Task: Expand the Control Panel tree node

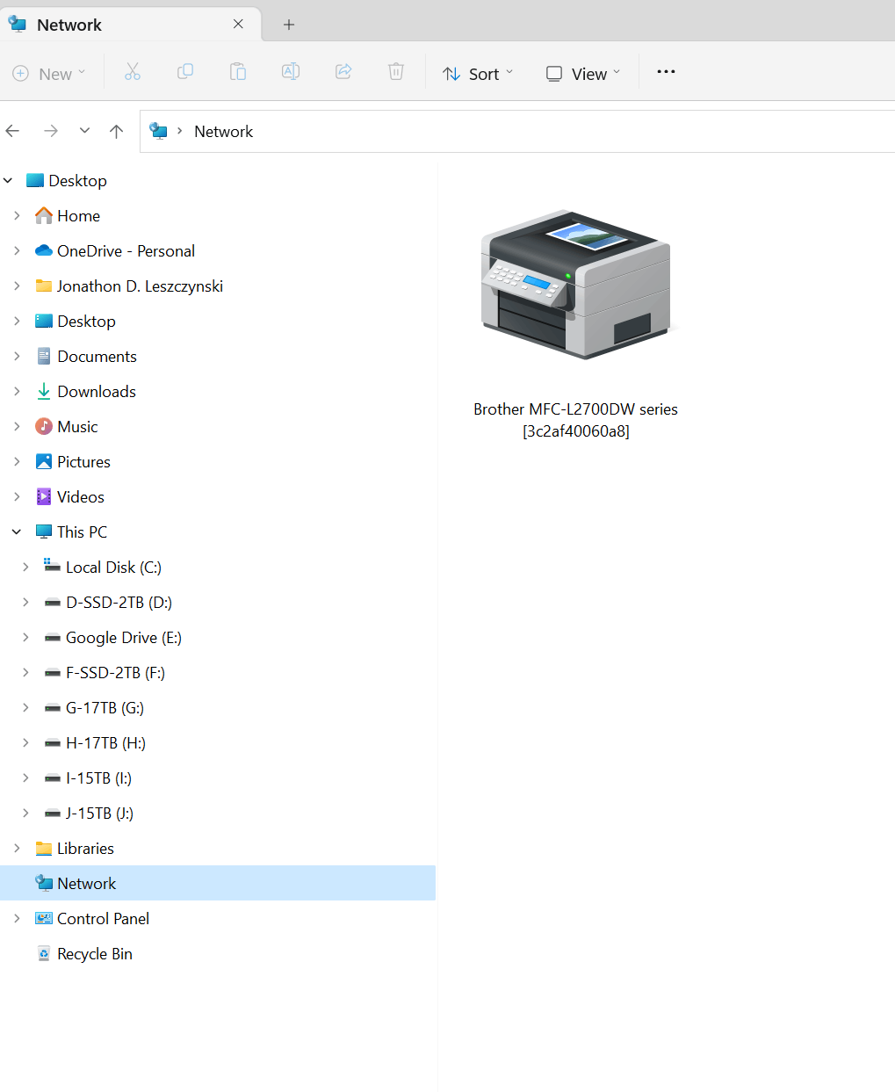Action: point(17,919)
